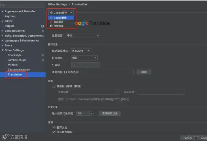207x141 pixels.
Task: Toggle 覆盖默认字体 checkbox
Action: pyautogui.click(x=54, y=86)
